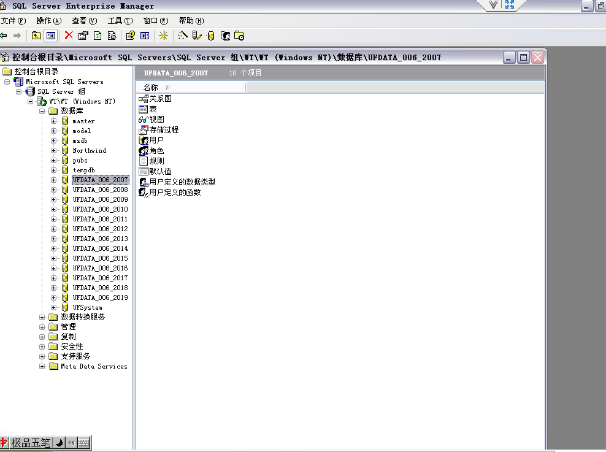Open the 窗口(W) menu
The width and height of the screenshot is (606, 452).
point(156,21)
